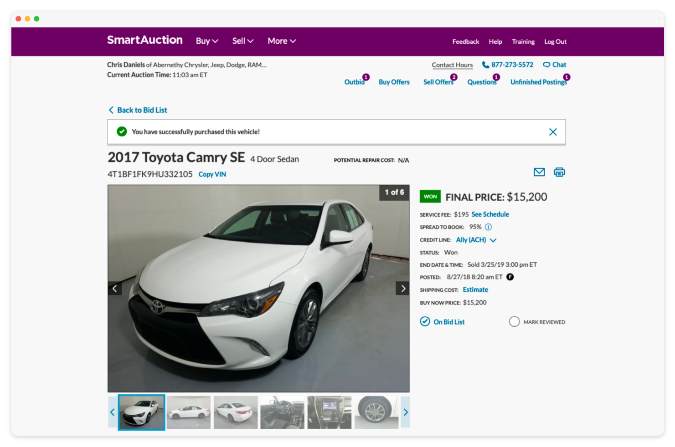Open the Sell Offers tab
This screenshot has height=447, width=675.
(438, 82)
